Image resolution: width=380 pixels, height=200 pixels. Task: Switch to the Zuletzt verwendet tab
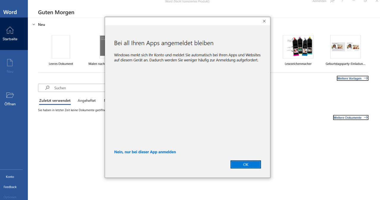coord(55,101)
